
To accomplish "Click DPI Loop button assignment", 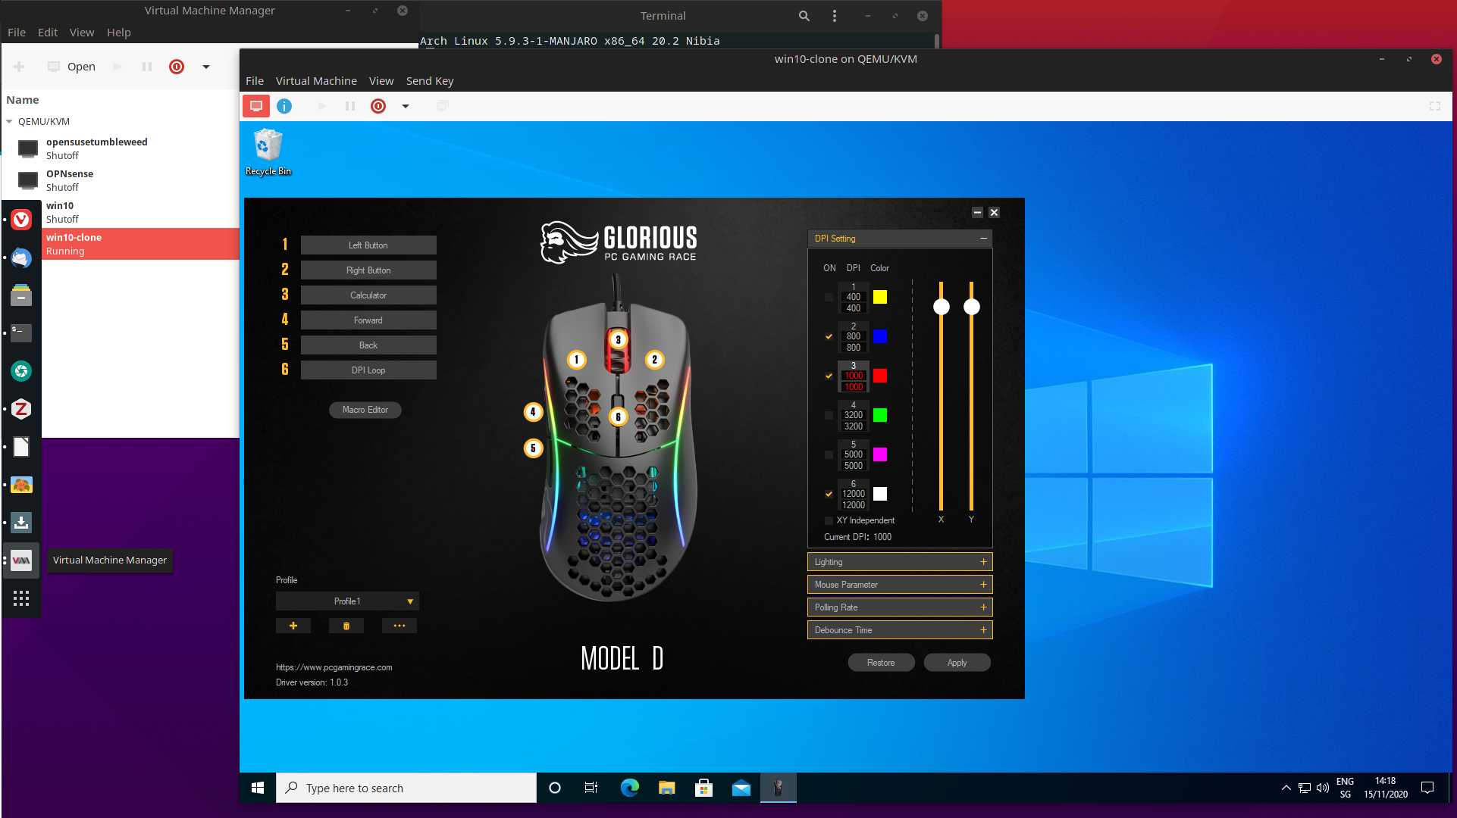I will pos(368,370).
